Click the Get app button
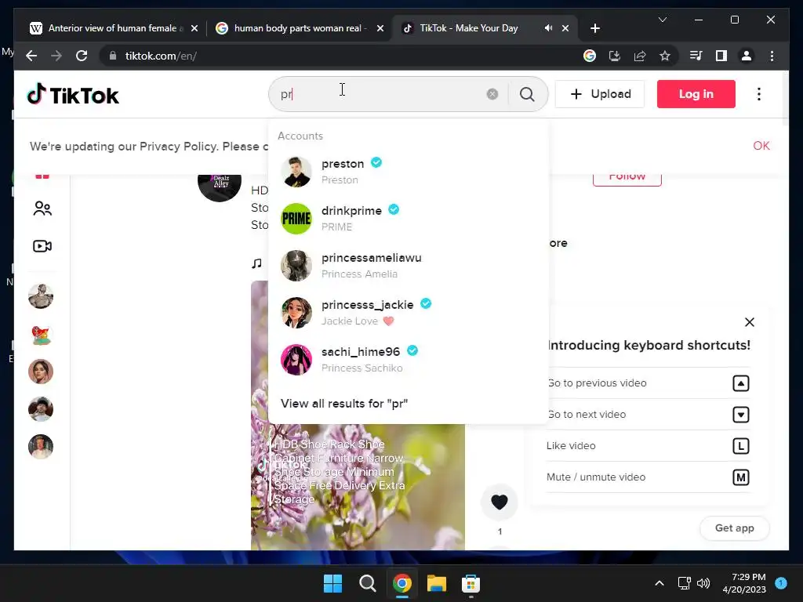 (x=734, y=528)
